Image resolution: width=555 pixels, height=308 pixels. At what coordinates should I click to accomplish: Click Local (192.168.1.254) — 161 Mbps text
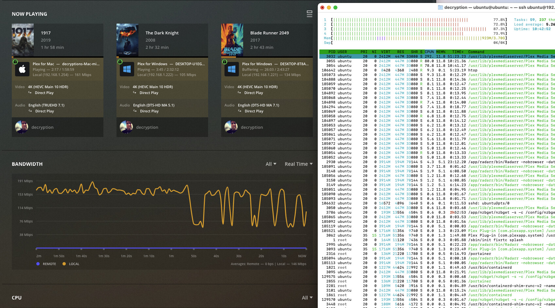click(x=62, y=75)
